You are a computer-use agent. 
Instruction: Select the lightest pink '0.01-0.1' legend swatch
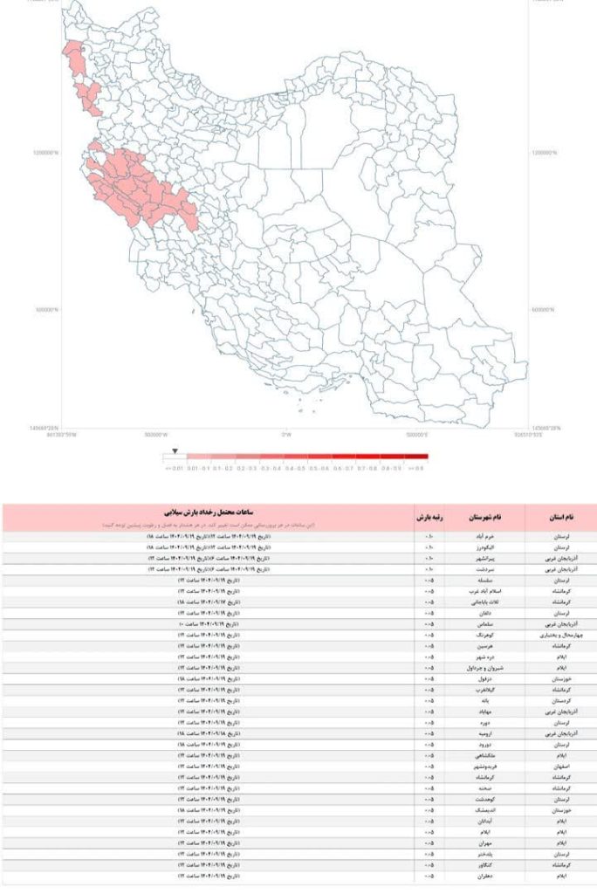[x=199, y=457]
